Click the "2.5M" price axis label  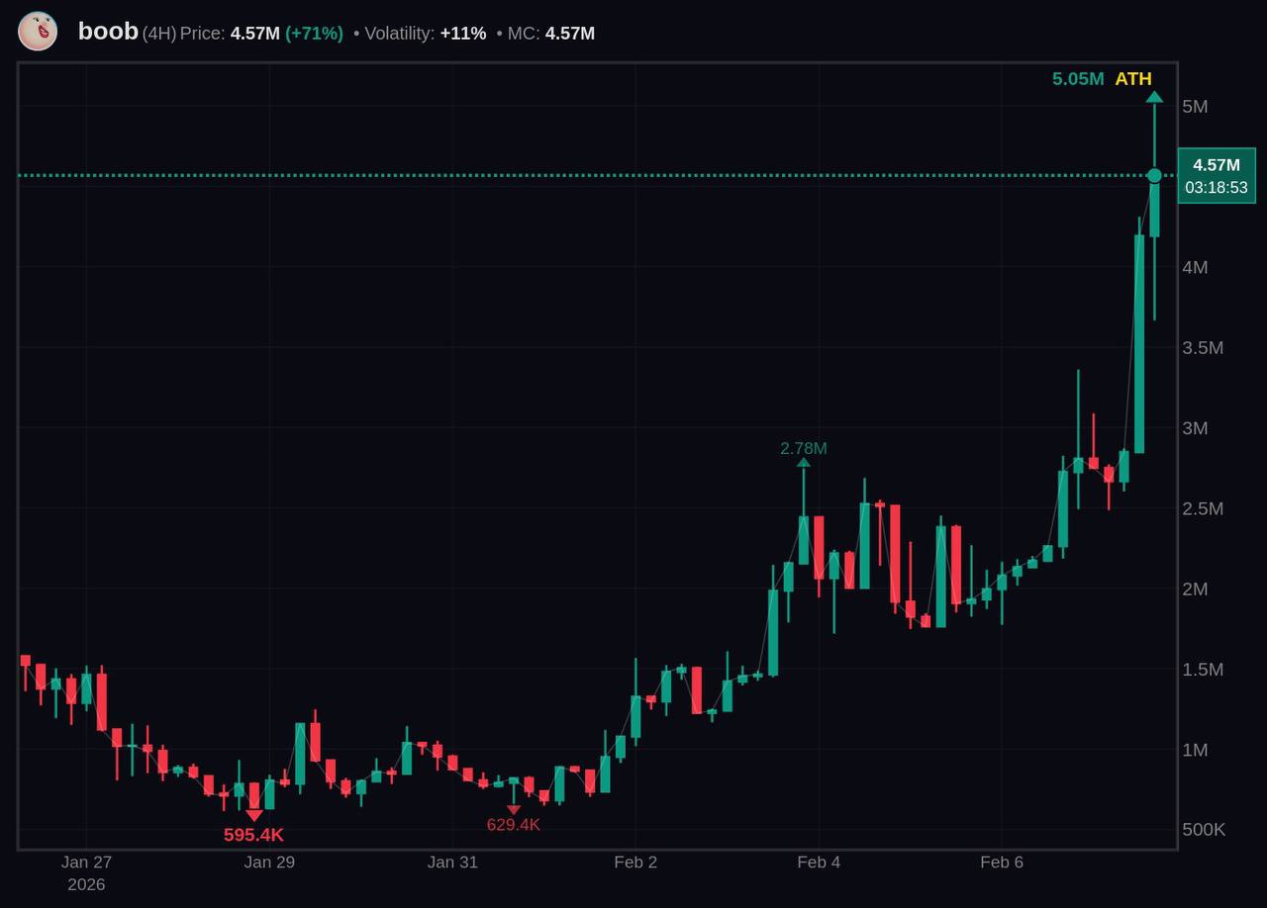click(1203, 508)
